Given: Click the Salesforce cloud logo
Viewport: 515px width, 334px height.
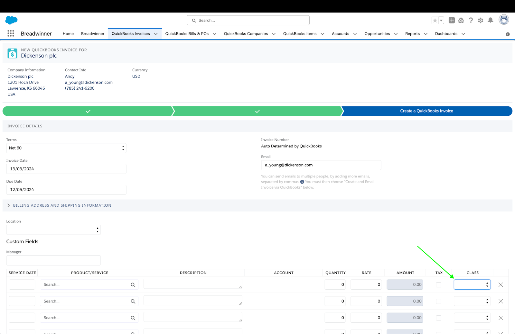Looking at the screenshot, I should tap(11, 20).
